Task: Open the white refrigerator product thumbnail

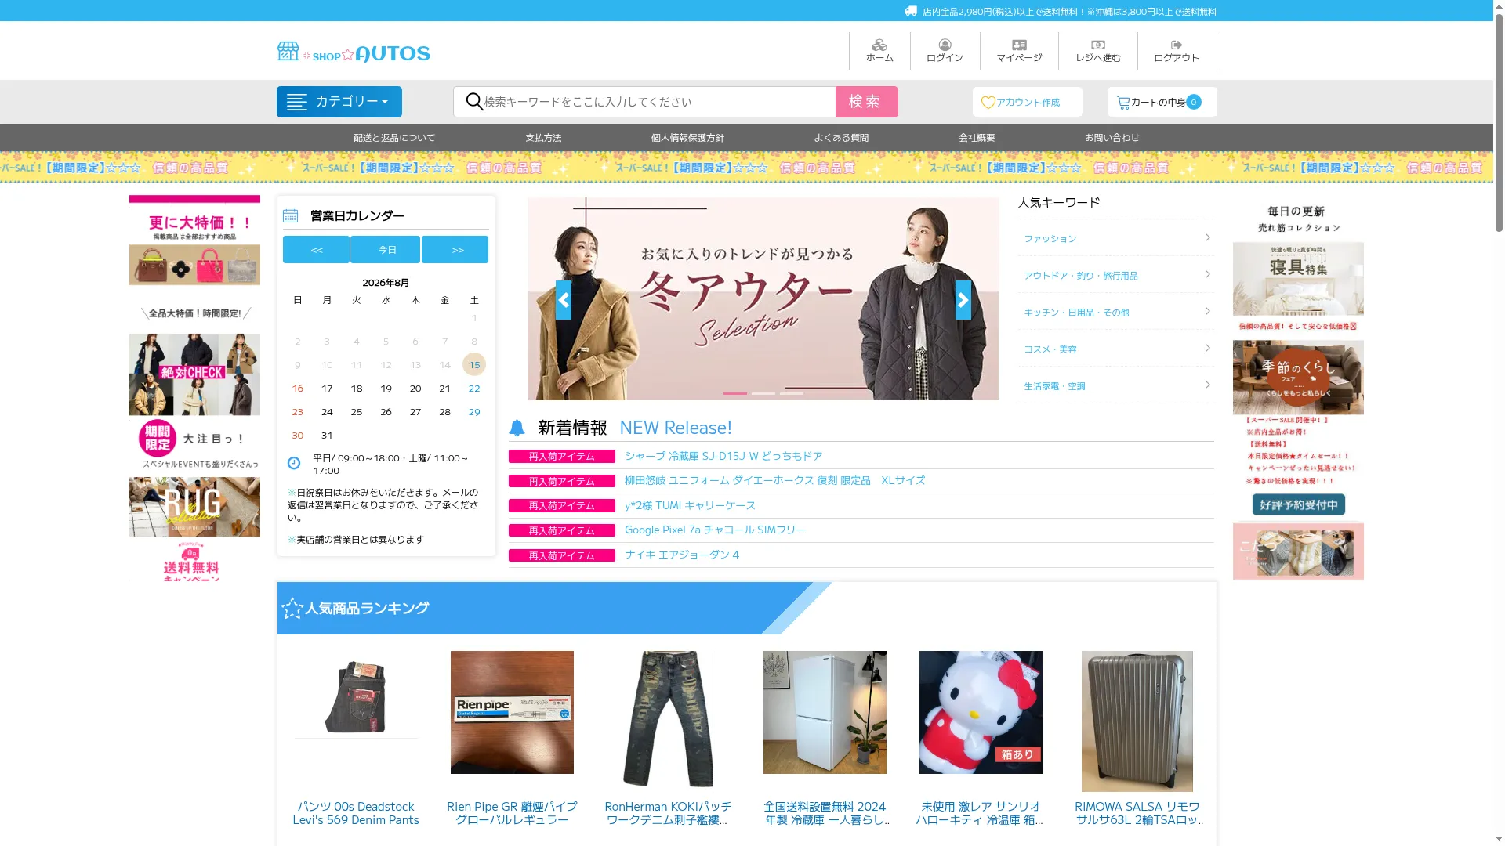Action: tap(825, 712)
